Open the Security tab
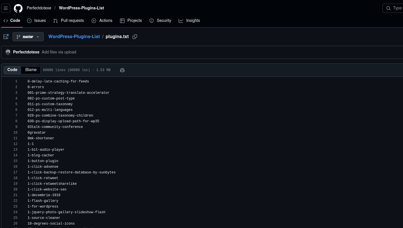 tap(160, 21)
